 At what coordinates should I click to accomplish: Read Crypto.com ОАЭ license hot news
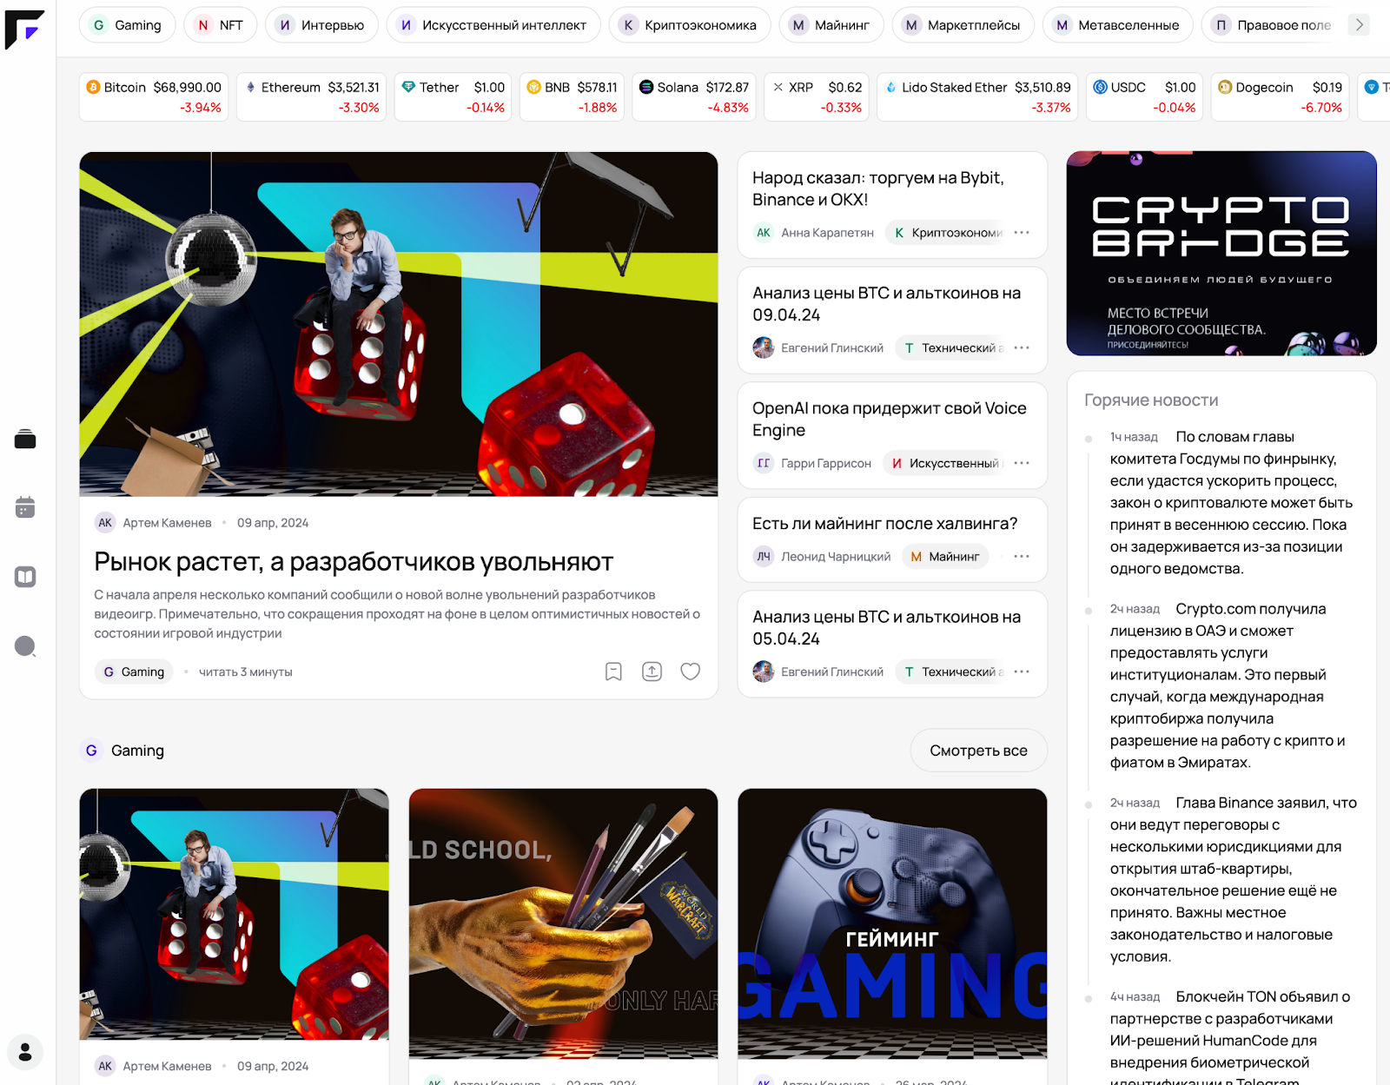(x=1228, y=686)
